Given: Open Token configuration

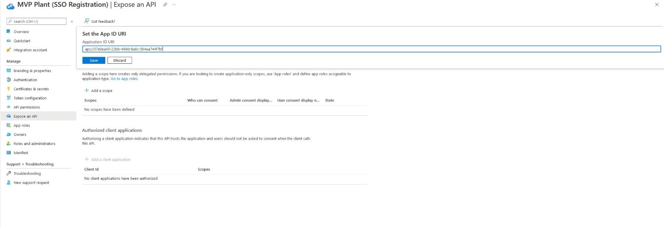Looking at the screenshot, I should click(x=30, y=98).
